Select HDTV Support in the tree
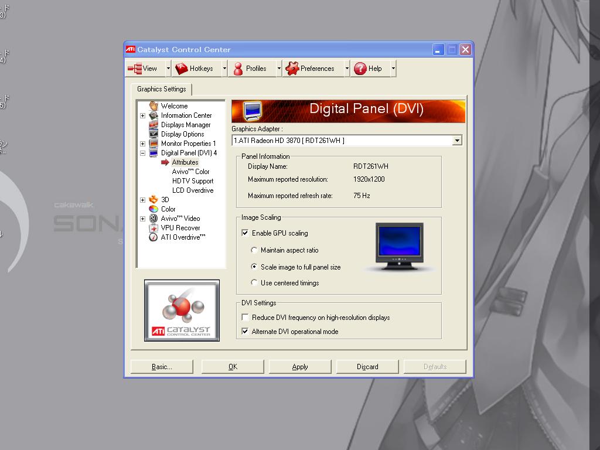The image size is (600, 450). 192,181
